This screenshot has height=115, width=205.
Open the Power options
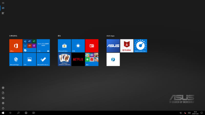(x=3, y=108)
